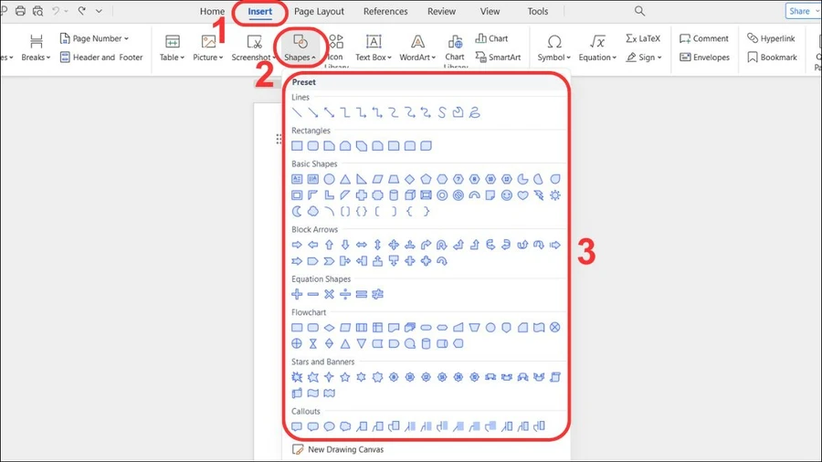Insert SmartArt graphic
The height and width of the screenshot is (462, 822).
tap(498, 58)
